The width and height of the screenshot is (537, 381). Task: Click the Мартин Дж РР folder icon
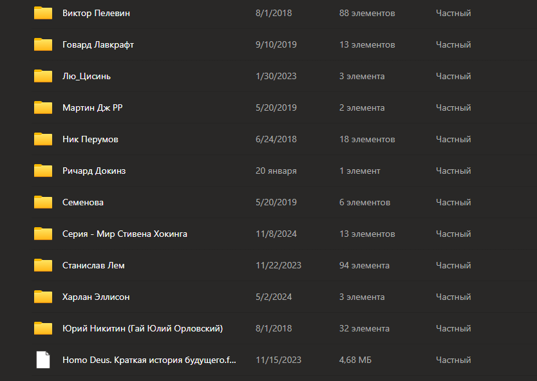(x=43, y=107)
